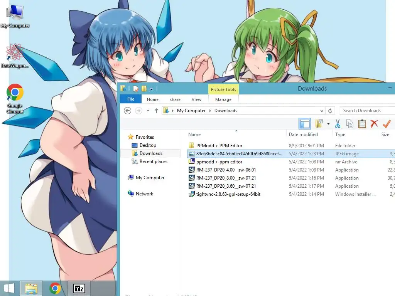
Task: Select the 89c636de5c842e6b0ec045 JPEG image file
Action: click(239, 153)
